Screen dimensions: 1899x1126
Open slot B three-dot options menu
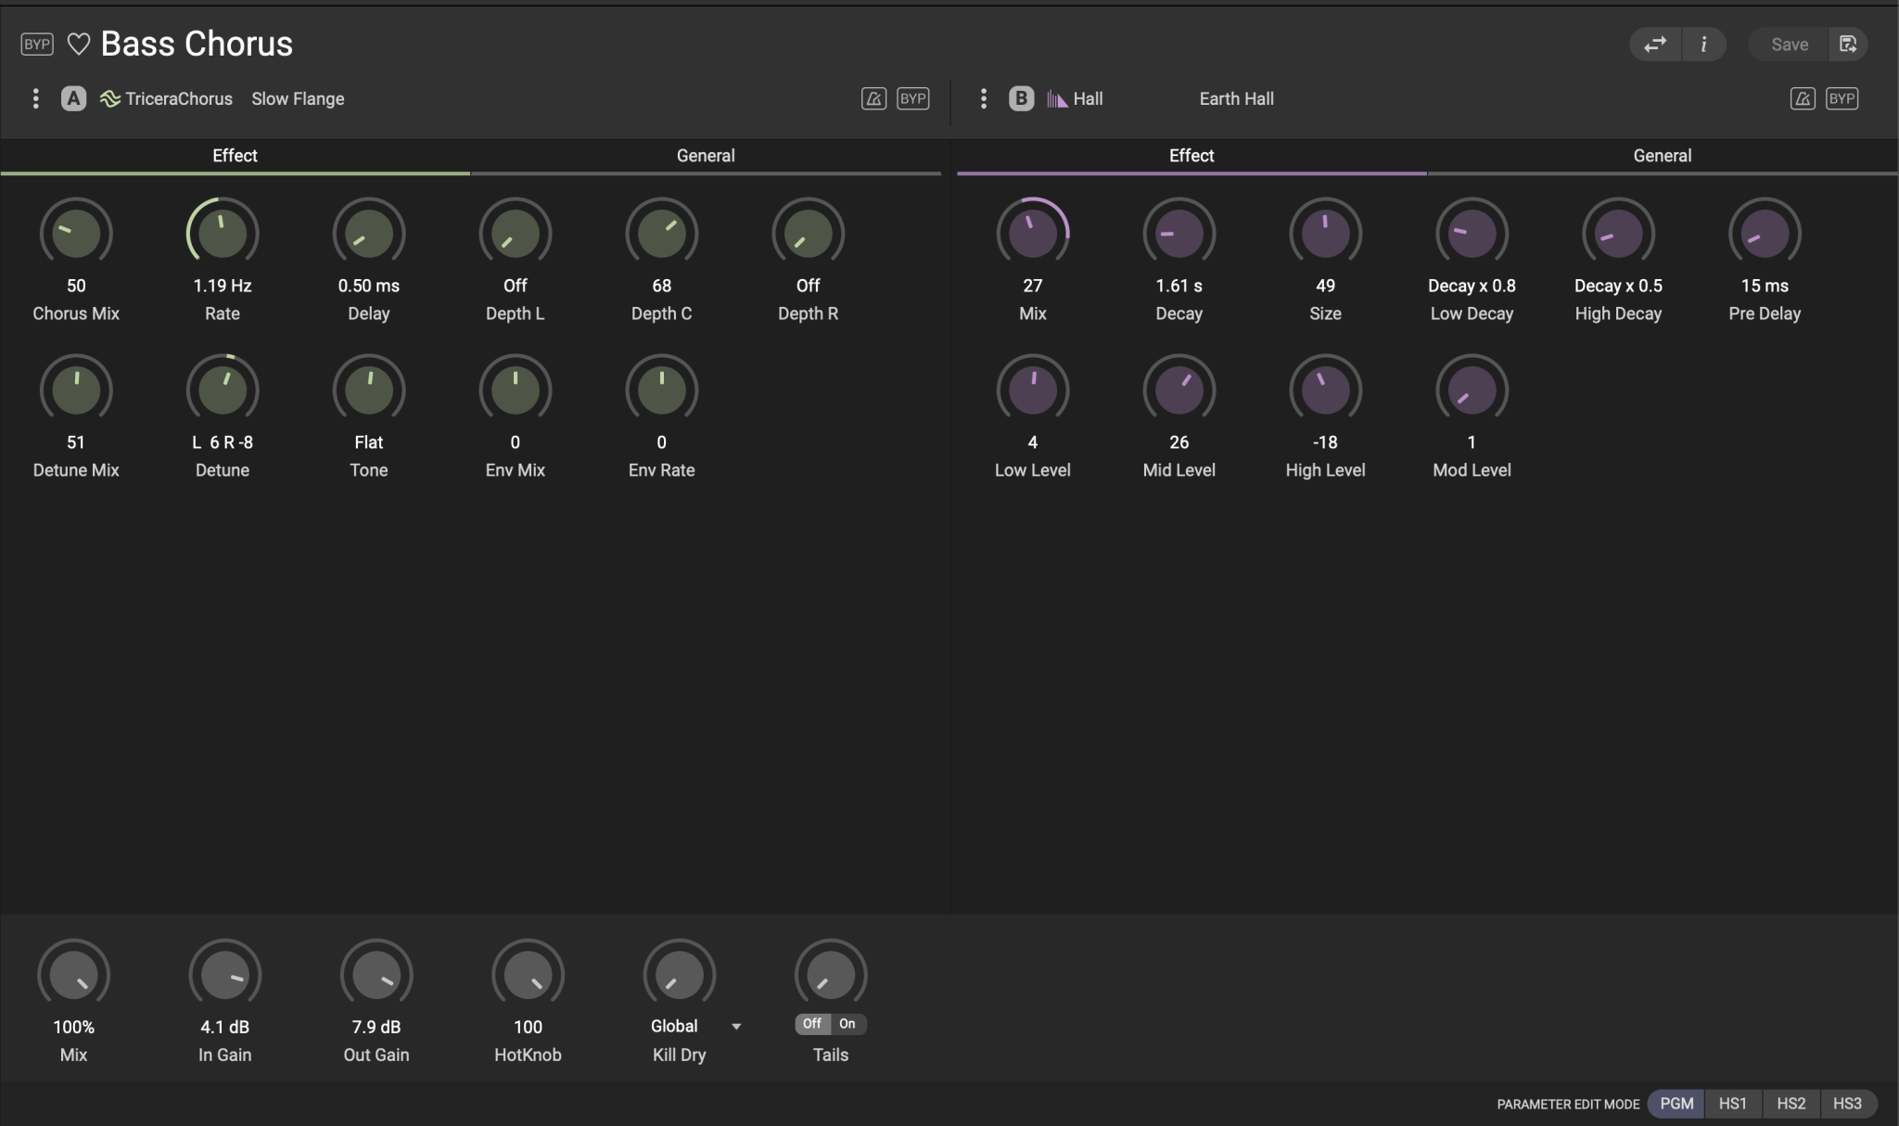984,98
